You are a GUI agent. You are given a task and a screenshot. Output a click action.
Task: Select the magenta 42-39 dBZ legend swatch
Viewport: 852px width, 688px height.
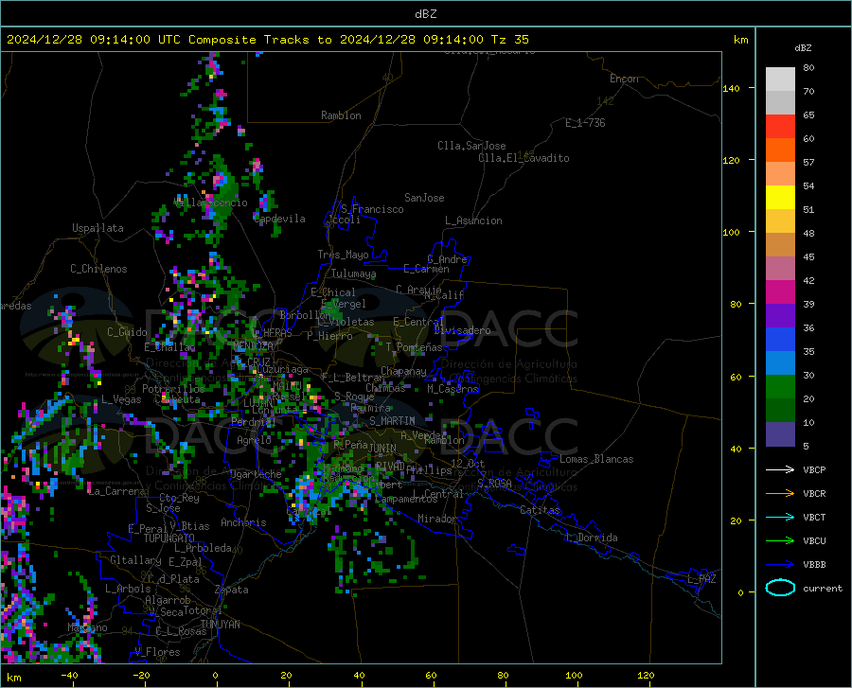coord(780,292)
